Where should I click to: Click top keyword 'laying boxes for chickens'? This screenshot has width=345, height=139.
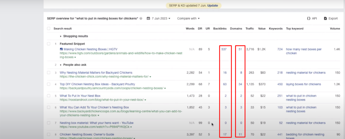pyautogui.click(x=304, y=84)
